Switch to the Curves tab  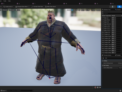(118, 10)
